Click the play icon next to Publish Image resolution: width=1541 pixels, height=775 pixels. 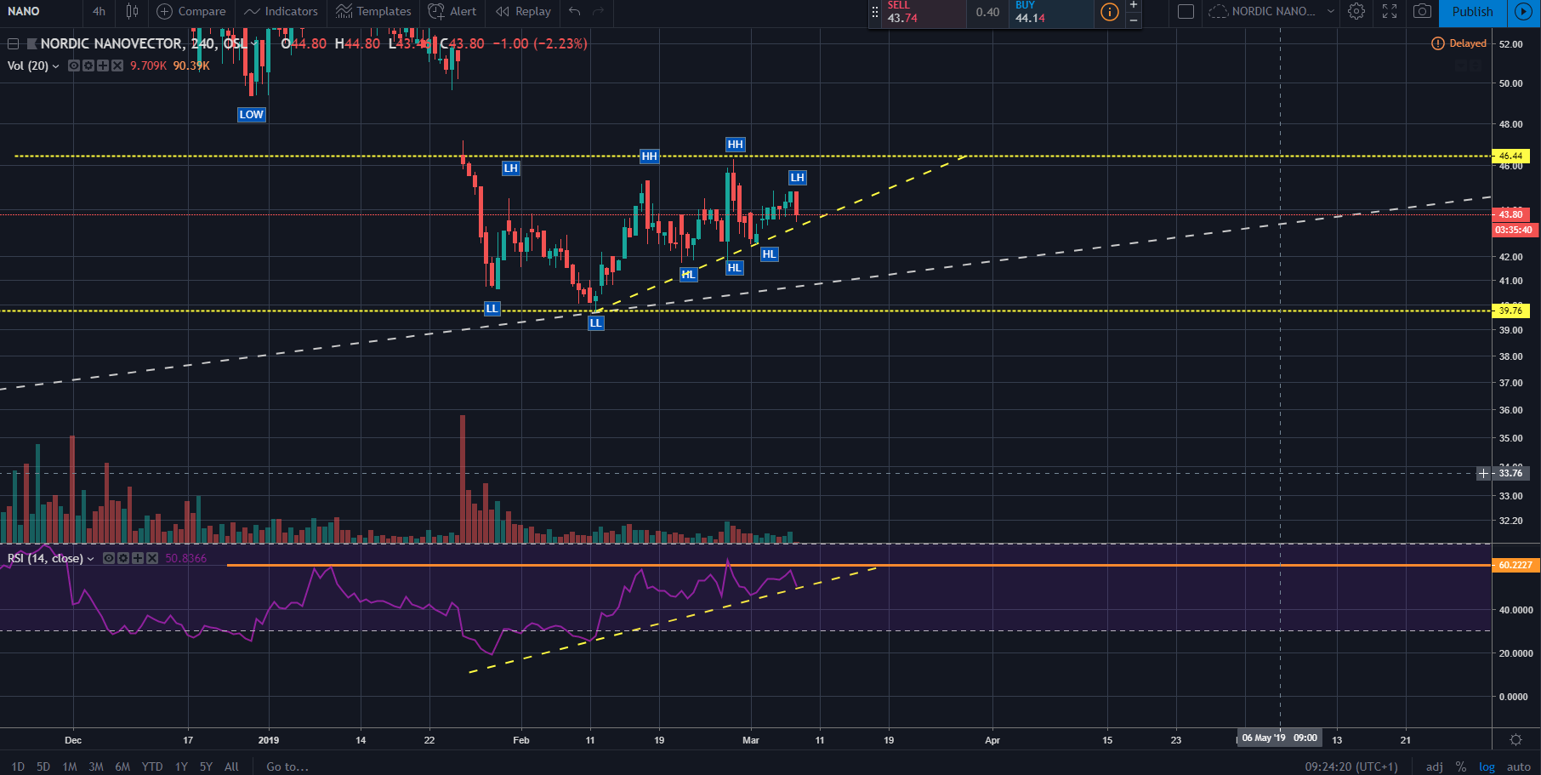tap(1524, 11)
